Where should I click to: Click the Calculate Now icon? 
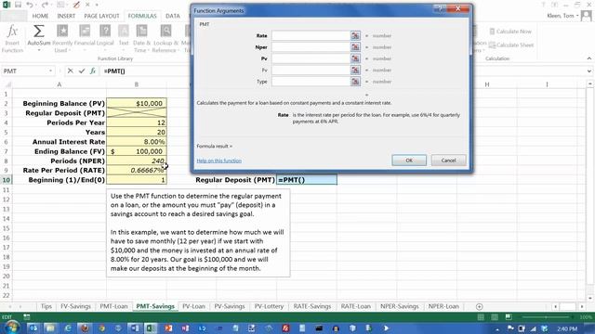click(492, 32)
